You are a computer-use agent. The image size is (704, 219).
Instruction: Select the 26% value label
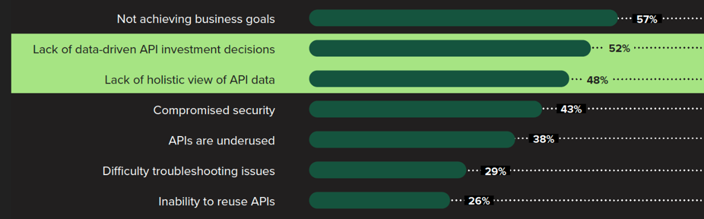click(479, 201)
